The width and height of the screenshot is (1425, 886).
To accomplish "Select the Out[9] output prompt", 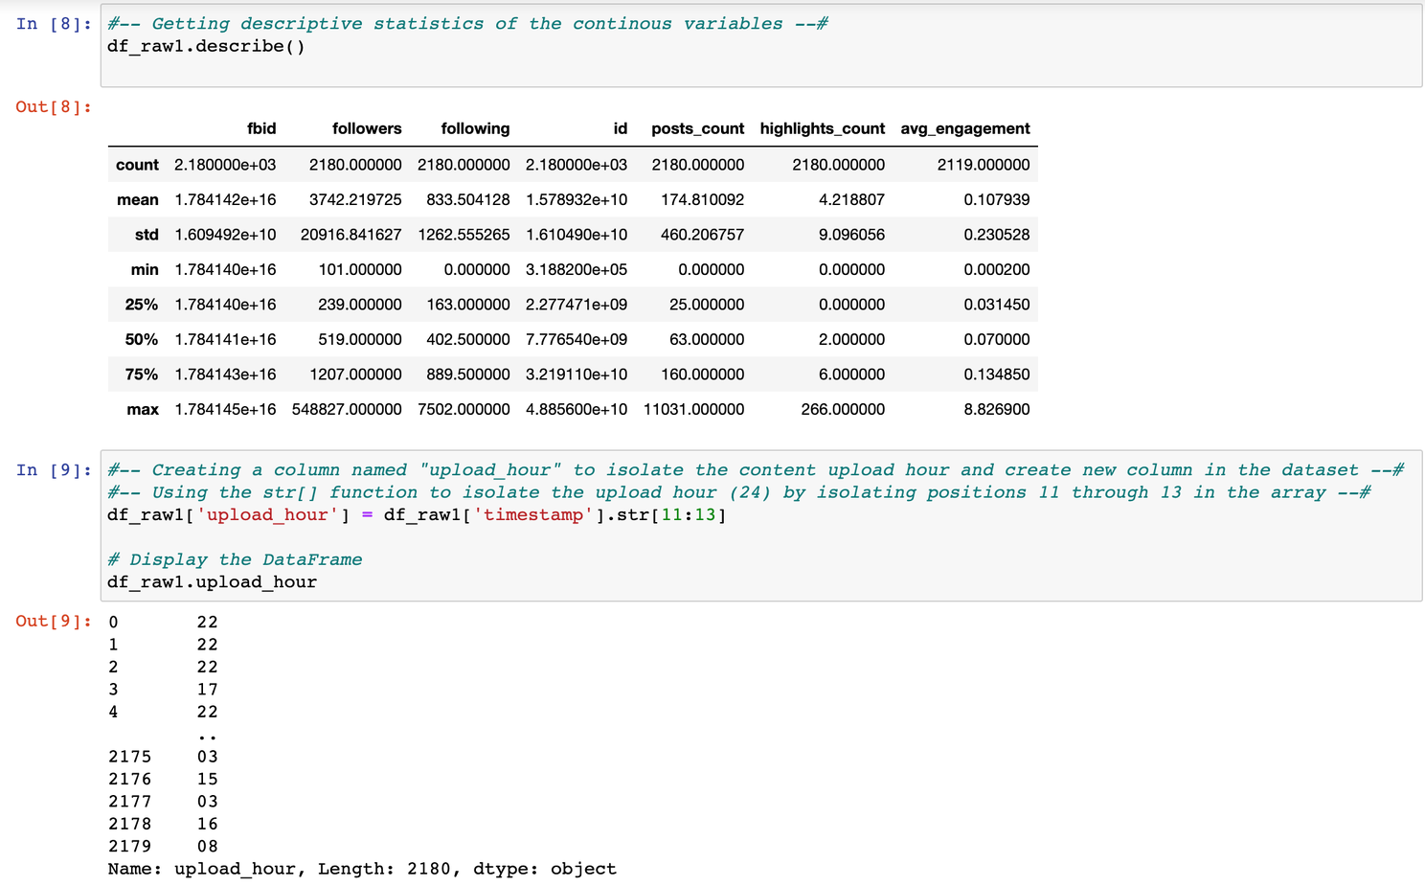I will click(54, 622).
